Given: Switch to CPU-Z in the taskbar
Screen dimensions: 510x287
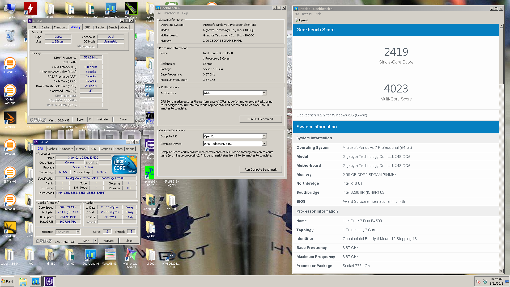Looking at the screenshot, I should point(49,281).
